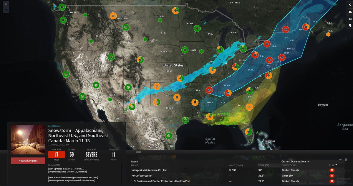Viewport: 353px width, 186px height.
Task: Click the red ring marker in New York
Action: (x=267, y=44)
